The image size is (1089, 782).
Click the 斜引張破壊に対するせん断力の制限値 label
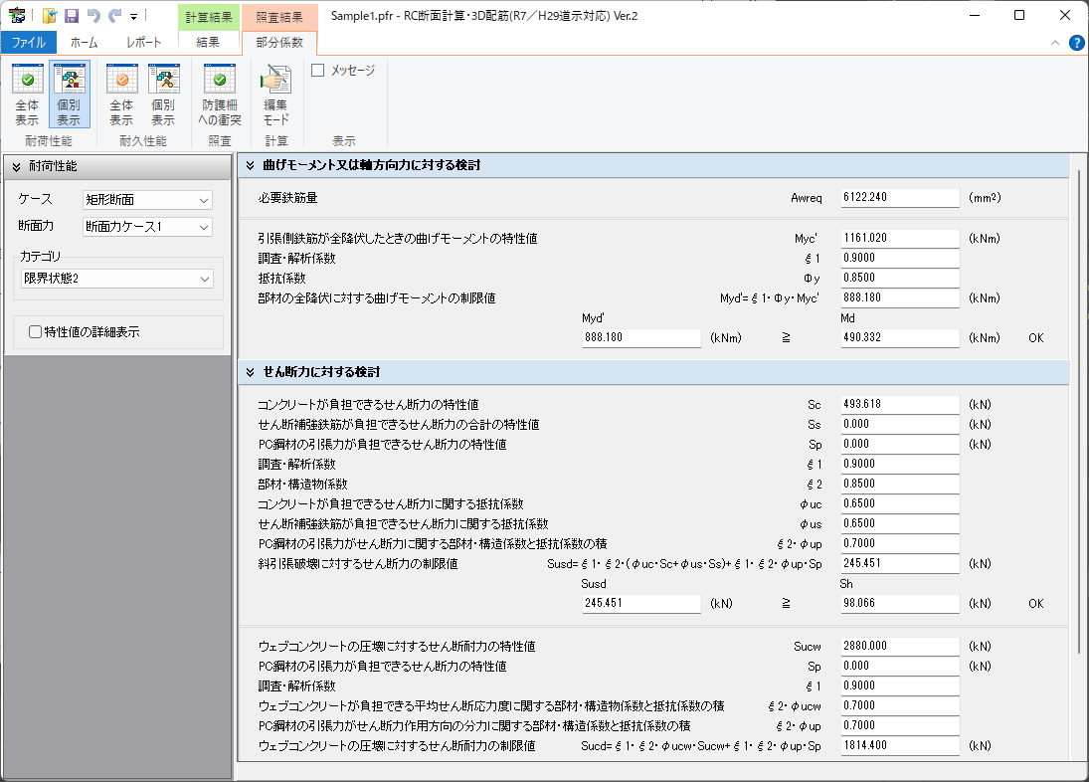(358, 563)
